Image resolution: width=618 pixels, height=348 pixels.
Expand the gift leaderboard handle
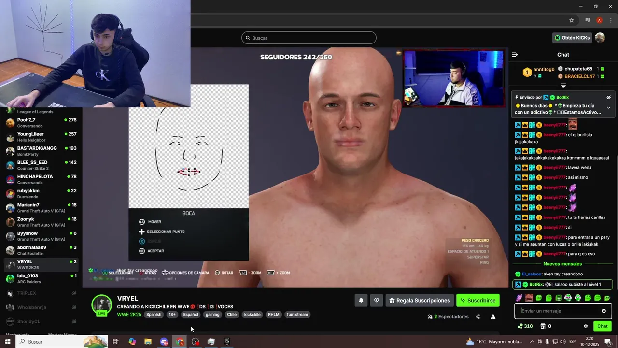(x=563, y=86)
